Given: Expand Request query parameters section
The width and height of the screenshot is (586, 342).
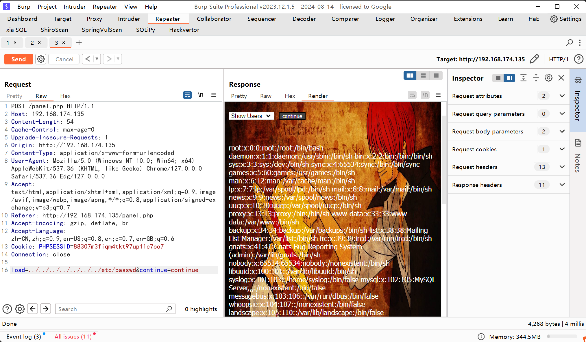Looking at the screenshot, I should coord(562,114).
